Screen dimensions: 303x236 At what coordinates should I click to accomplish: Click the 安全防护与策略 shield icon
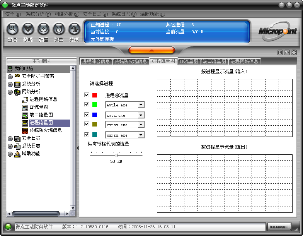pos(17,77)
